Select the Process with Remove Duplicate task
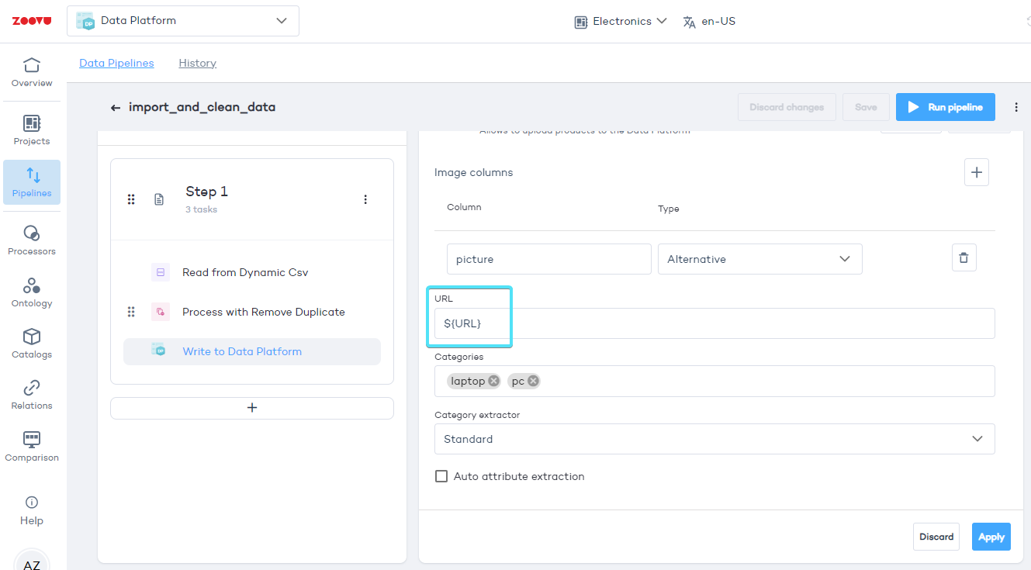This screenshot has height=570, width=1031. [263, 312]
